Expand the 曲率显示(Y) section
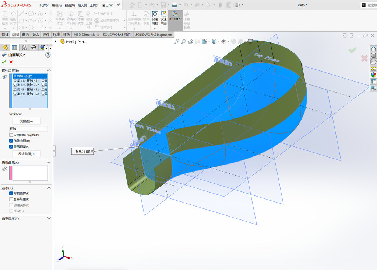Image resolution: width=377 pixels, height=270 pixels. pyautogui.click(x=49, y=218)
